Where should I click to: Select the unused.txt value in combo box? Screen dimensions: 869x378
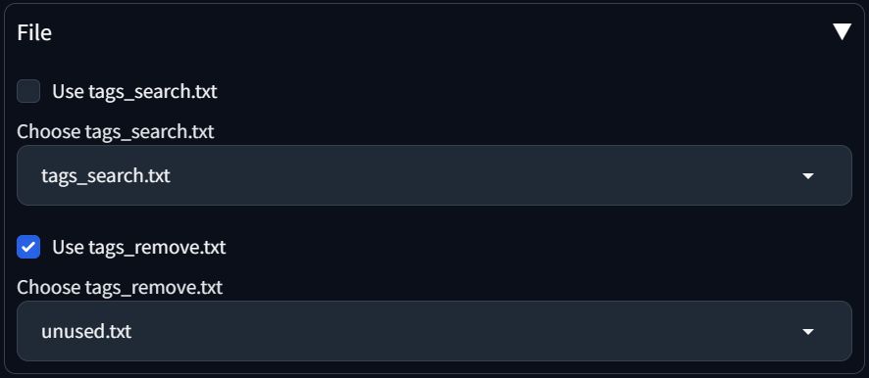86,332
